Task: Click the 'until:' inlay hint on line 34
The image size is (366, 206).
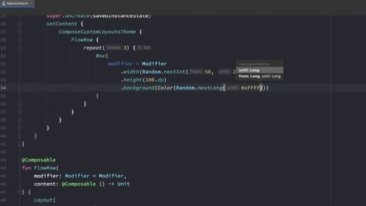Action: 233,88
